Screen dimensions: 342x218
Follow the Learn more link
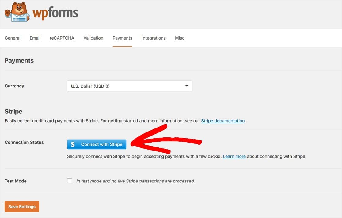(x=234, y=156)
